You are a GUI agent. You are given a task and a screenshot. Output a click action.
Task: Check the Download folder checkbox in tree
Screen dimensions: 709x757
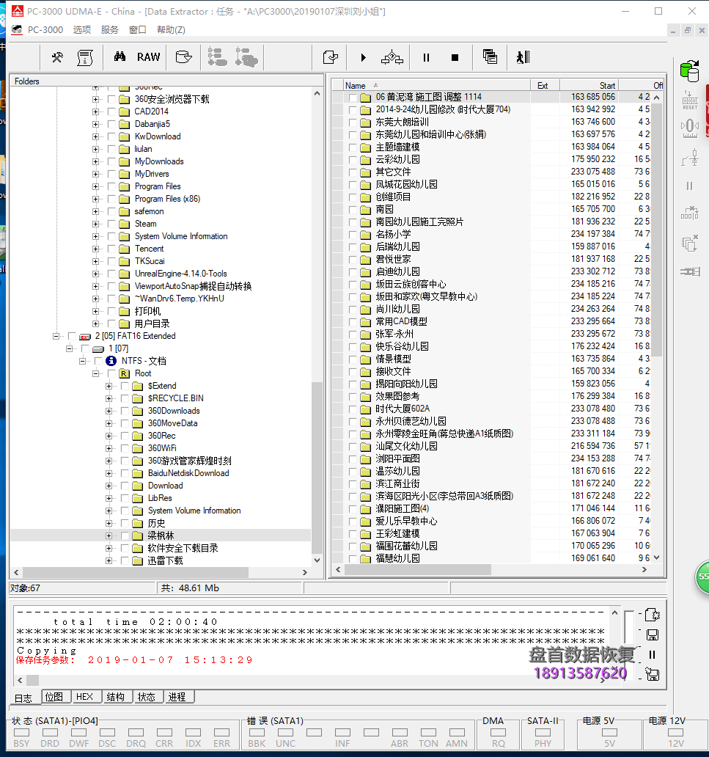pos(125,486)
